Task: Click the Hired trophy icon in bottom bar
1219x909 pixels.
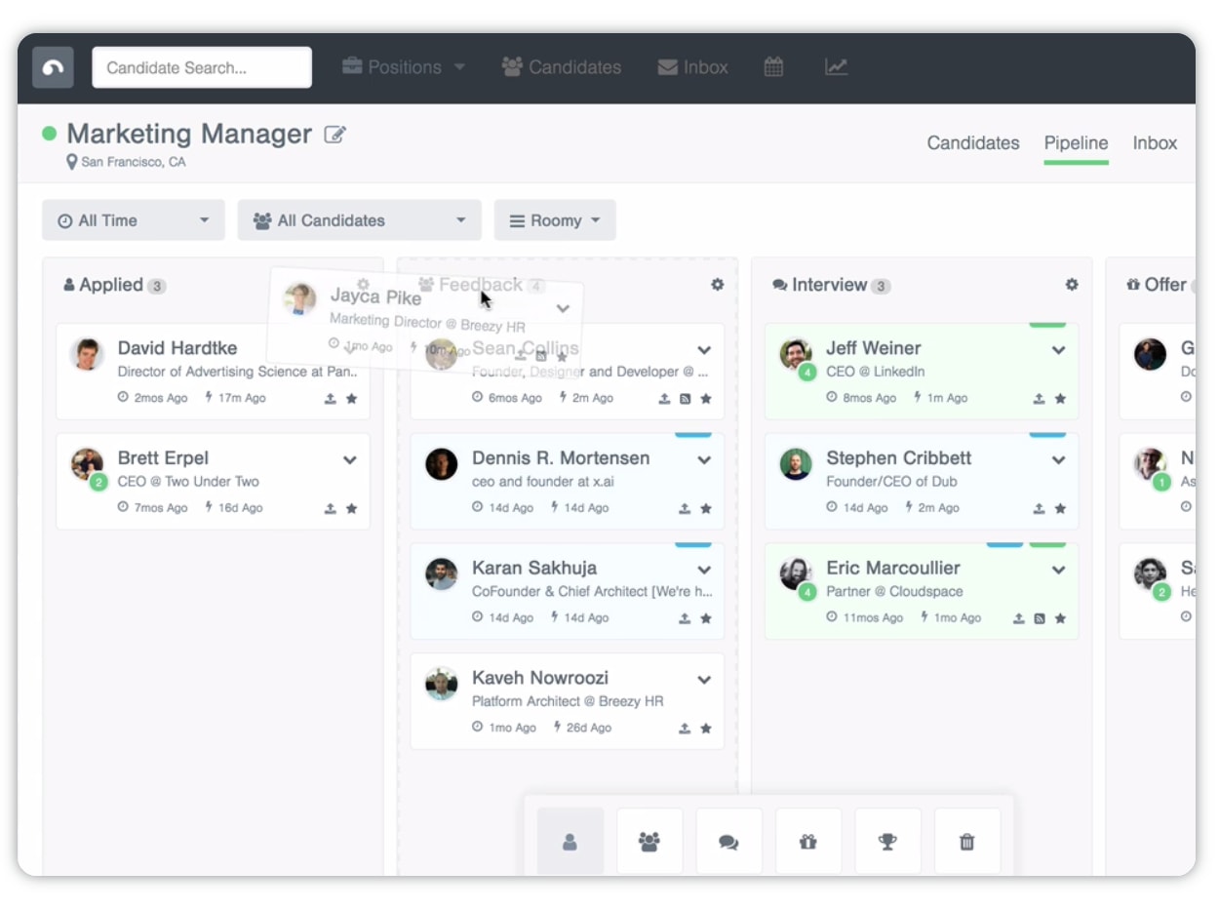Action: tap(887, 841)
